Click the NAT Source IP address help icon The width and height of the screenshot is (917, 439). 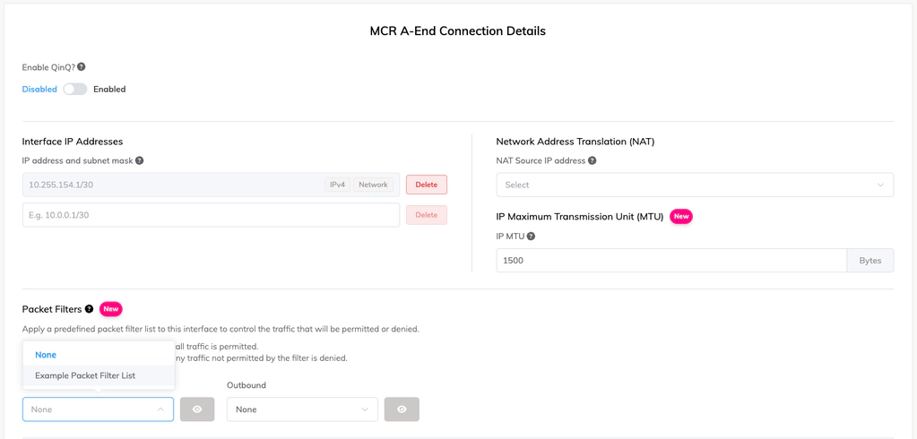(592, 160)
